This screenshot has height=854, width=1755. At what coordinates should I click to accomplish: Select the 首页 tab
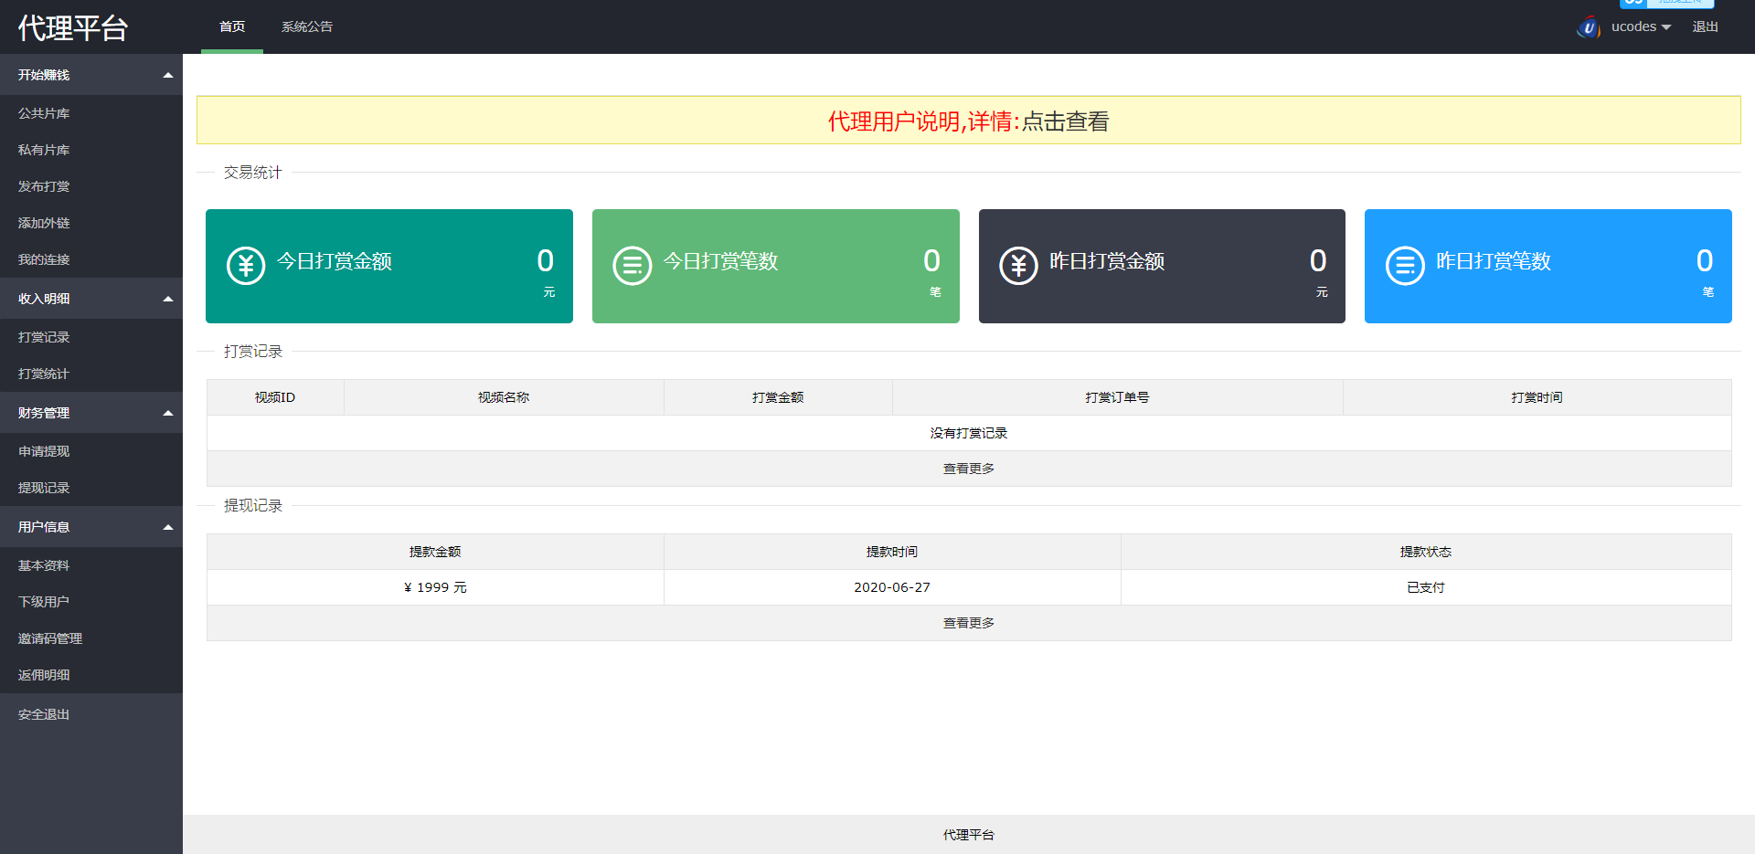(232, 27)
